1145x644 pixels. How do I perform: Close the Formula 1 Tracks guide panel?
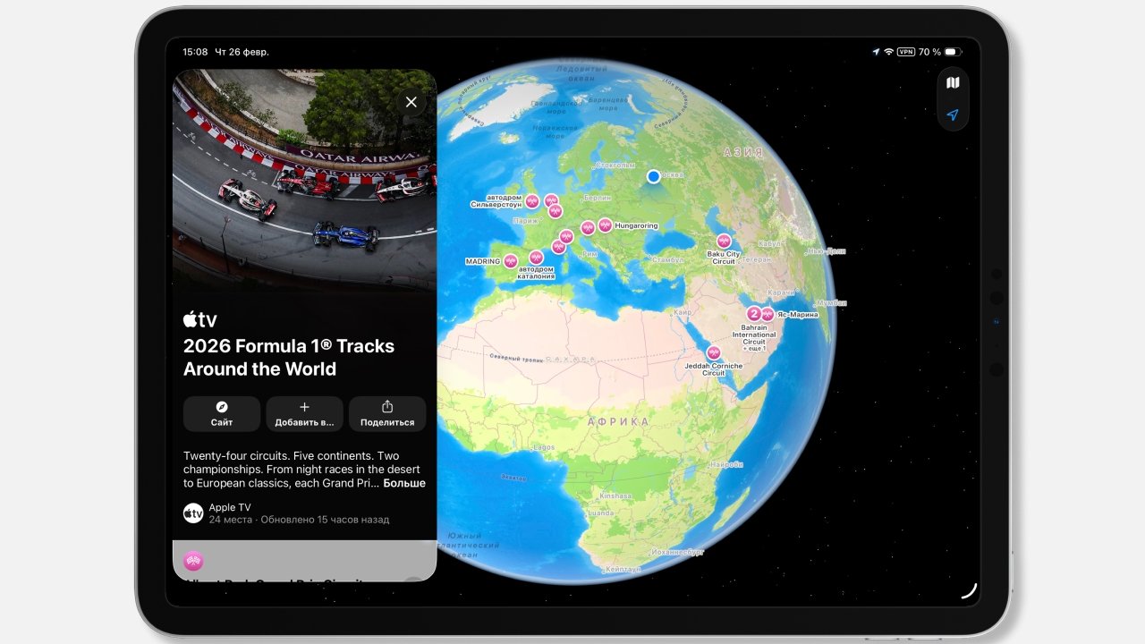(x=411, y=102)
